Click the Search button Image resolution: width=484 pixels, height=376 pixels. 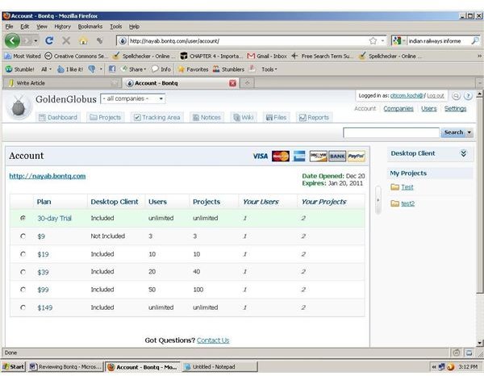pyautogui.click(x=453, y=132)
